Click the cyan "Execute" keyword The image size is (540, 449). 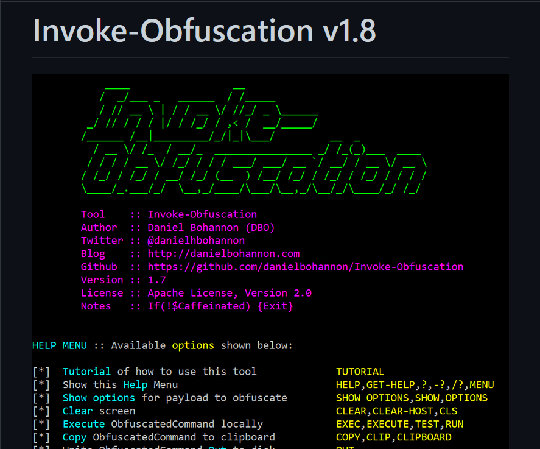pyautogui.click(x=83, y=424)
